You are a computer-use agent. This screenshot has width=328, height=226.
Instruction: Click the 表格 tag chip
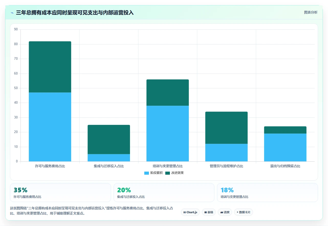tap(209, 212)
